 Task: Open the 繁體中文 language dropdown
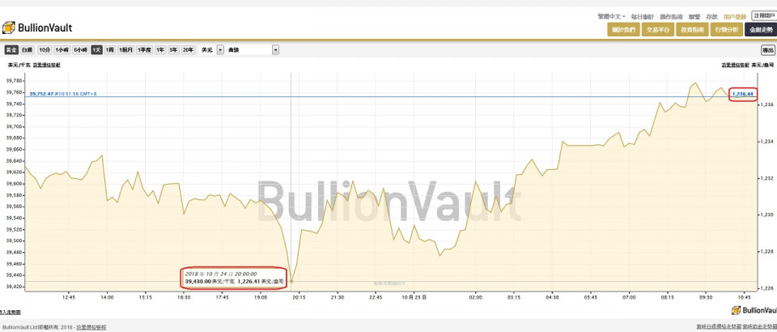pyautogui.click(x=612, y=16)
